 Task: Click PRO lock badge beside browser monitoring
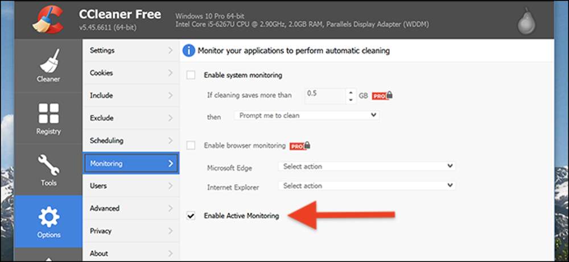point(299,146)
